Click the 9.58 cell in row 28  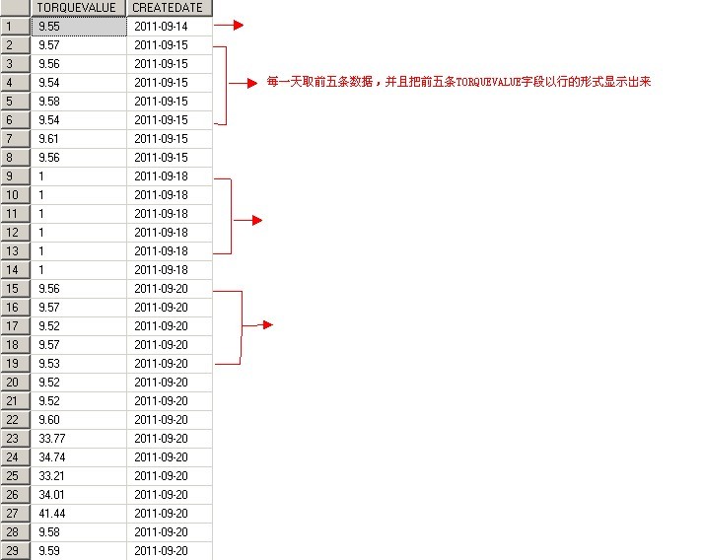pos(79,532)
